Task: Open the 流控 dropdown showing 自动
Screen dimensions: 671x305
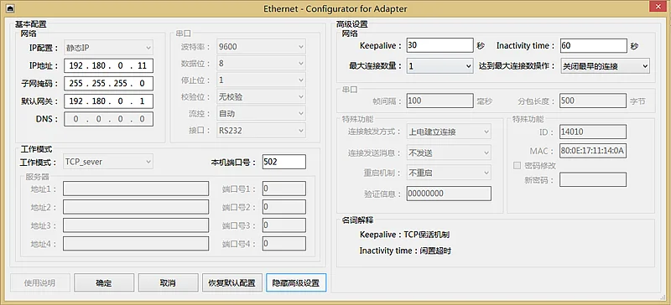Action: pos(261,114)
